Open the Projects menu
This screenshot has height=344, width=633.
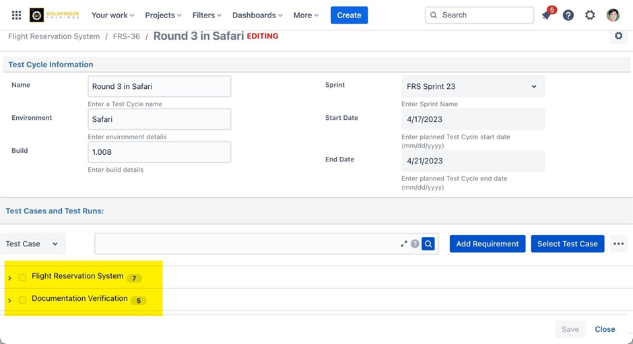(x=163, y=15)
